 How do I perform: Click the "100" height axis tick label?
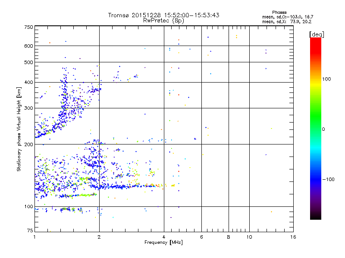pos(28,206)
